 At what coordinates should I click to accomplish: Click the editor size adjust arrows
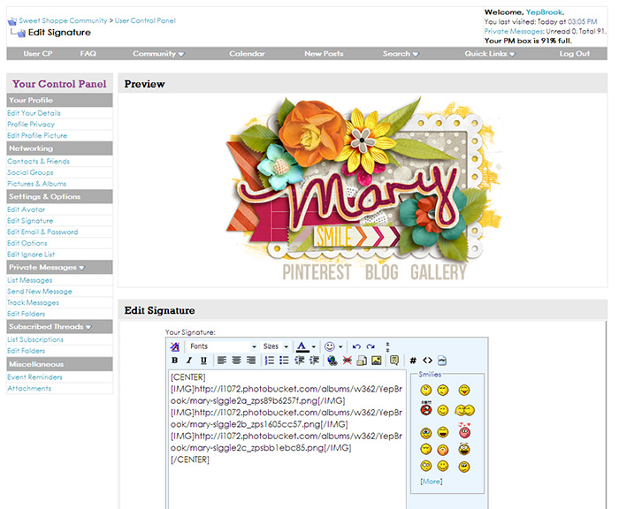[x=387, y=346]
